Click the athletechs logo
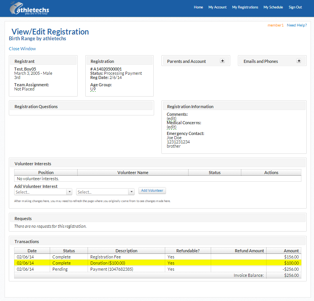This screenshot has width=314, height=301. point(29,9)
